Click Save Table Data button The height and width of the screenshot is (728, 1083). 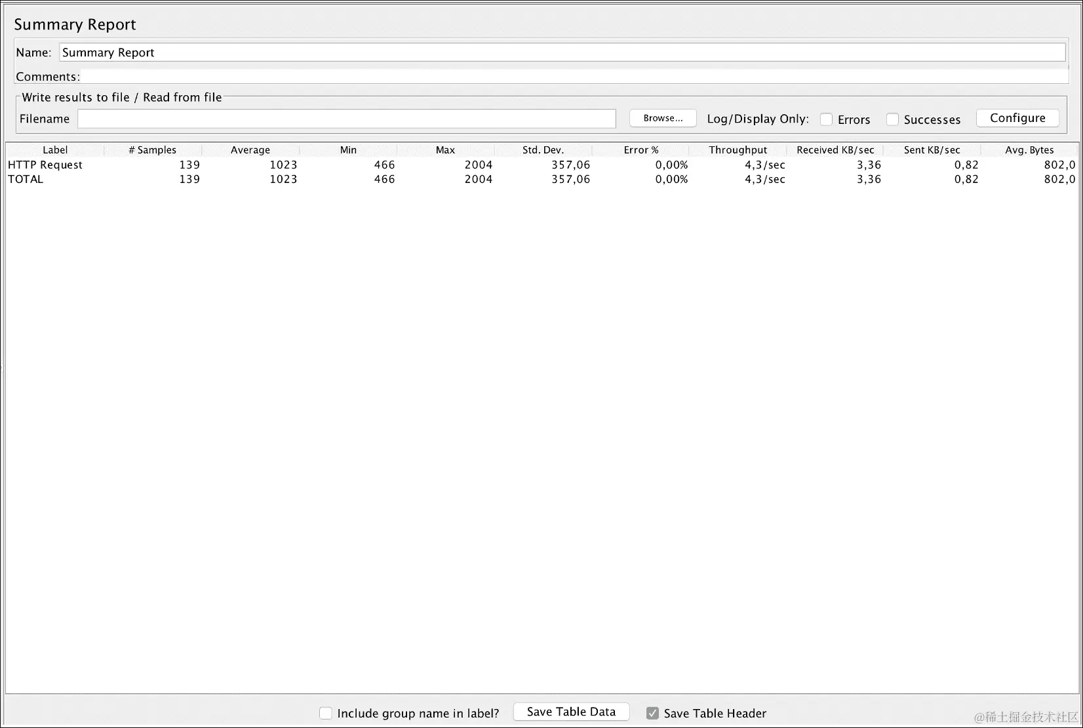point(571,712)
